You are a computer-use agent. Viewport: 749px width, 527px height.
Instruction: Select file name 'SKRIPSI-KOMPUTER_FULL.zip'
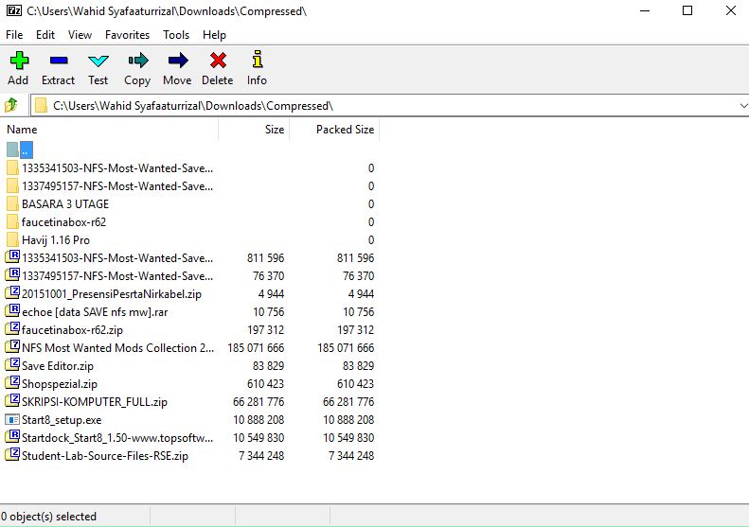[x=95, y=402]
